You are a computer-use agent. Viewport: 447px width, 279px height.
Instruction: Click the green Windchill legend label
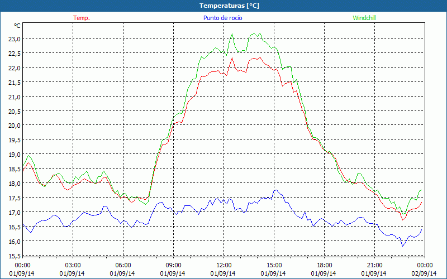click(364, 18)
